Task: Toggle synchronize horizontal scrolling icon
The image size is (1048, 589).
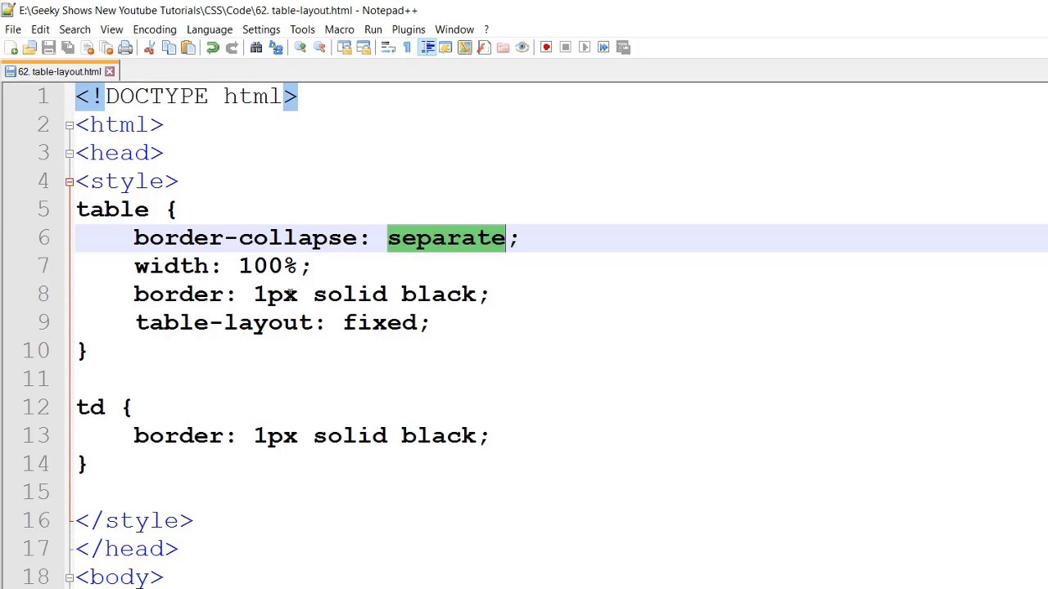Action: (364, 47)
